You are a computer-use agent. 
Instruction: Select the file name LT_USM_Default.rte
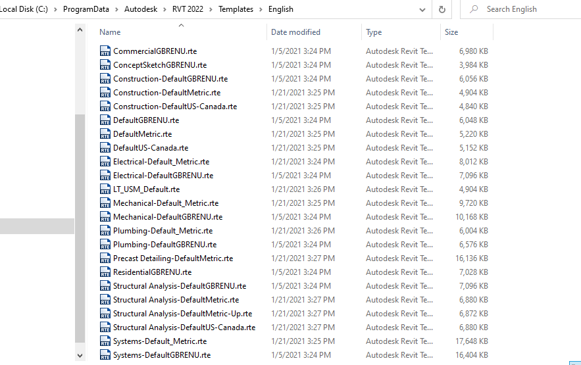pos(146,189)
